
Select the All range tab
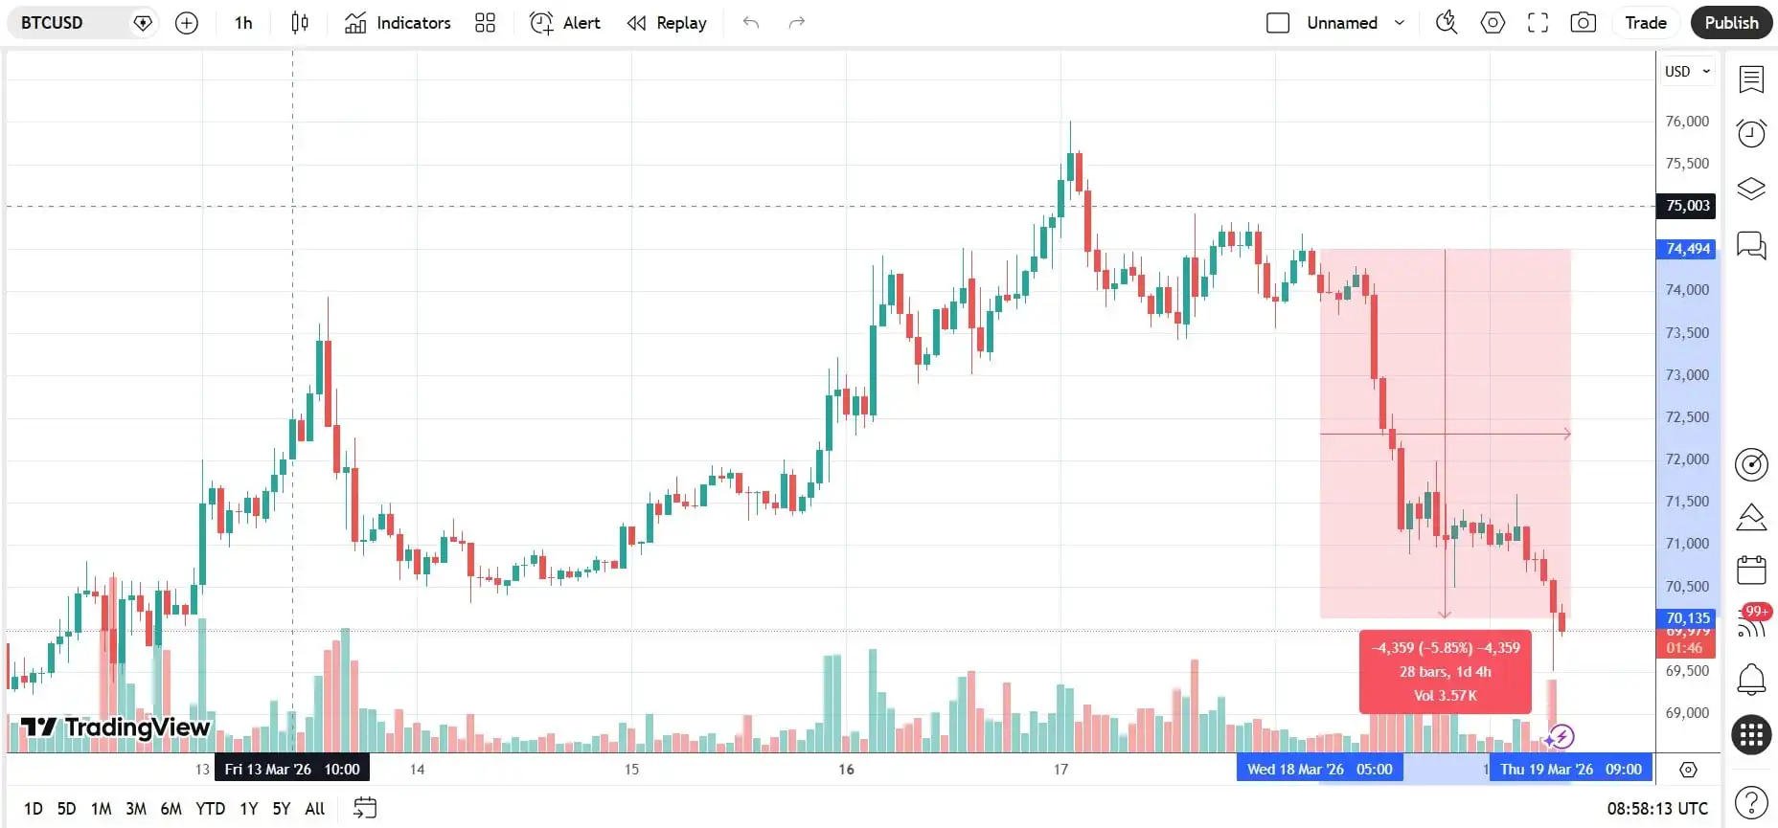coord(313,808)
